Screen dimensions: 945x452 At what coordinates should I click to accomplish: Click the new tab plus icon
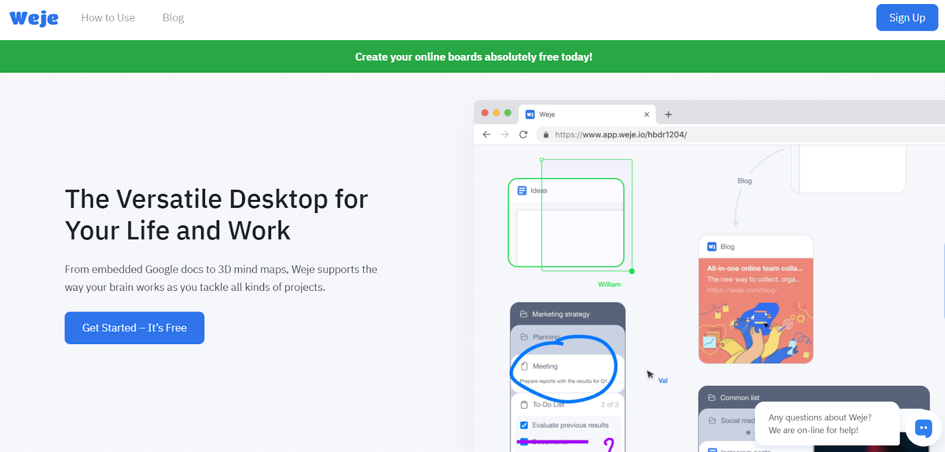[668, 114]
